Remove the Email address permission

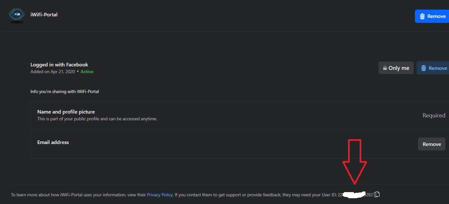(432, 144)
